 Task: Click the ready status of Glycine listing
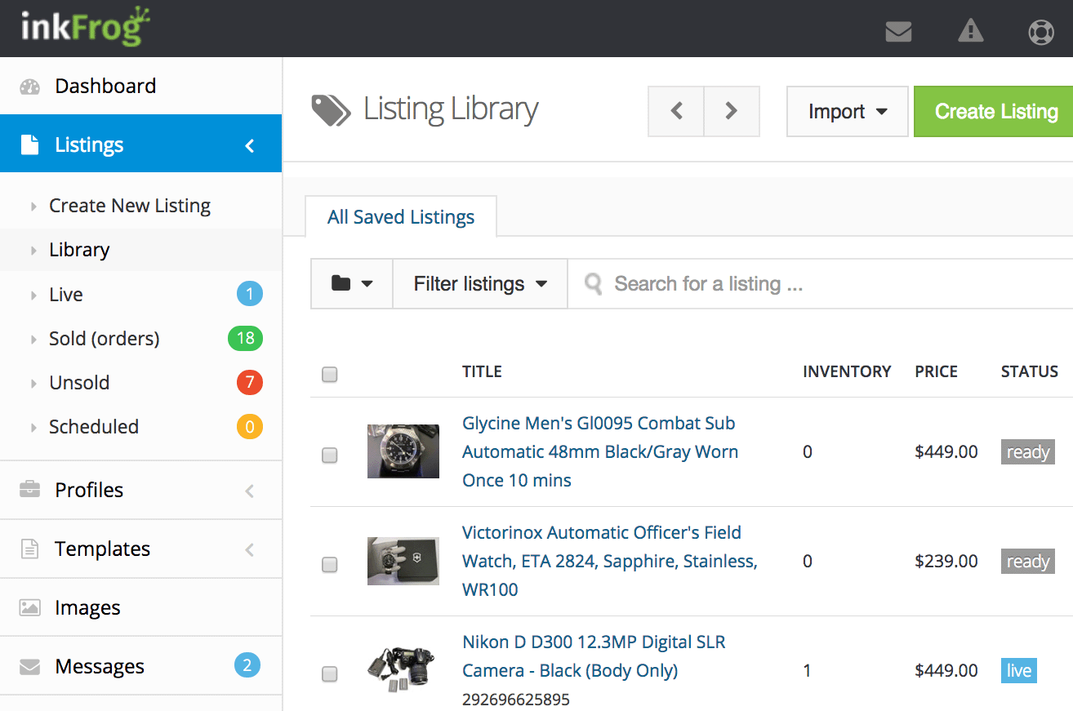coord(1028,452)
